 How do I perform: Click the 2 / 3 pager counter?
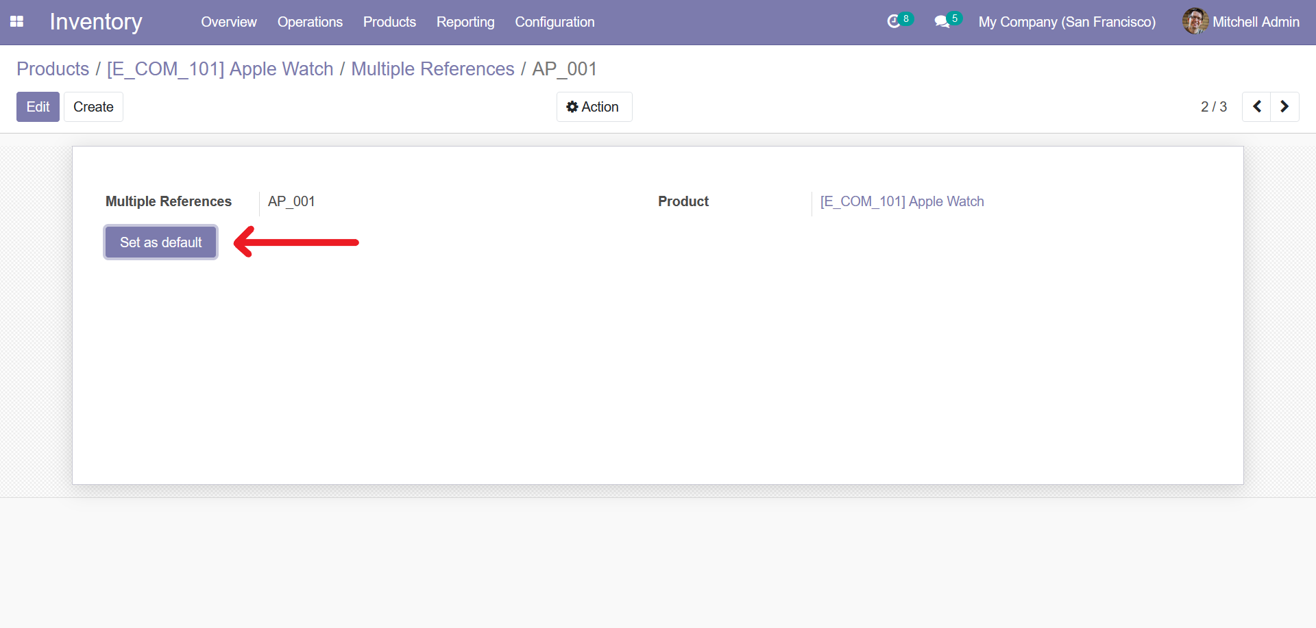click(1213, 107)
